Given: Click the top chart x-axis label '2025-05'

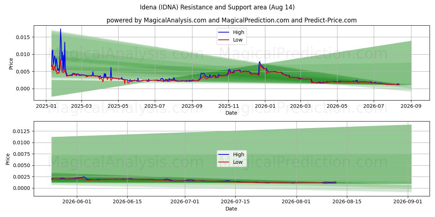Looking at the screenshot, I should click(x=118, y=106).
